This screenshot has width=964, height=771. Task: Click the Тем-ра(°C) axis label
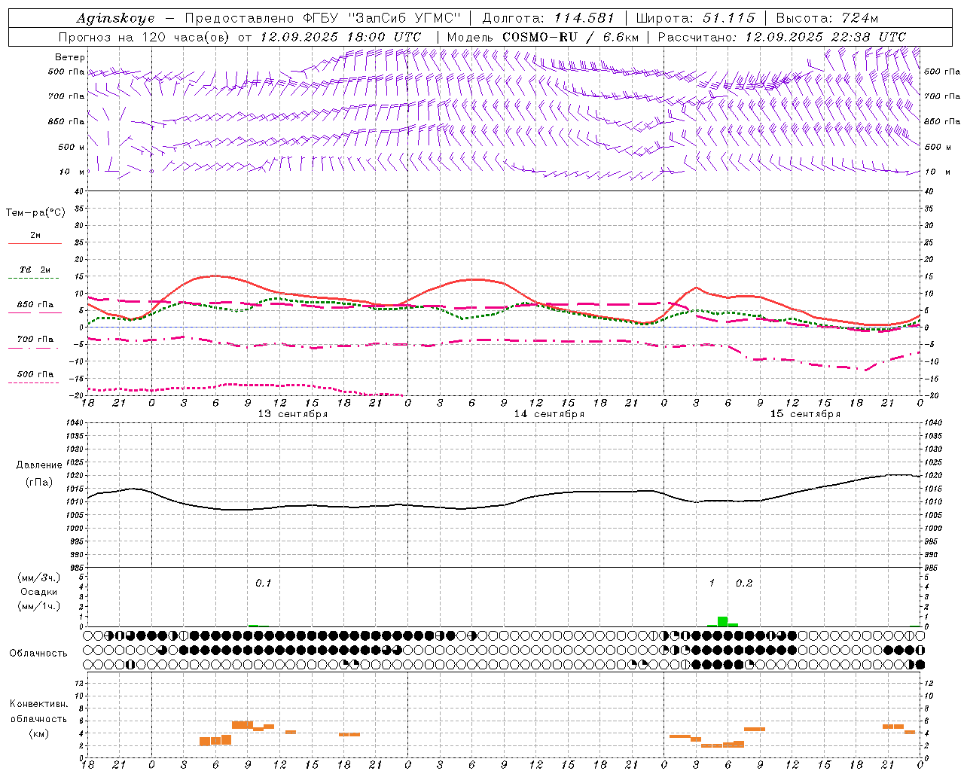tap(35, 213)
